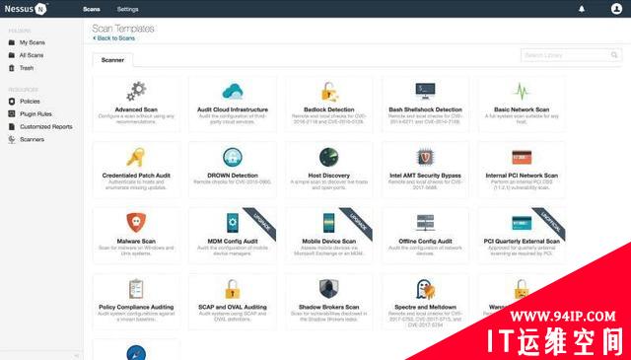This screenshot has width=631, height=360.
Task: Click the Policy Compliance Auditing title text
Action: pos(136,308)
